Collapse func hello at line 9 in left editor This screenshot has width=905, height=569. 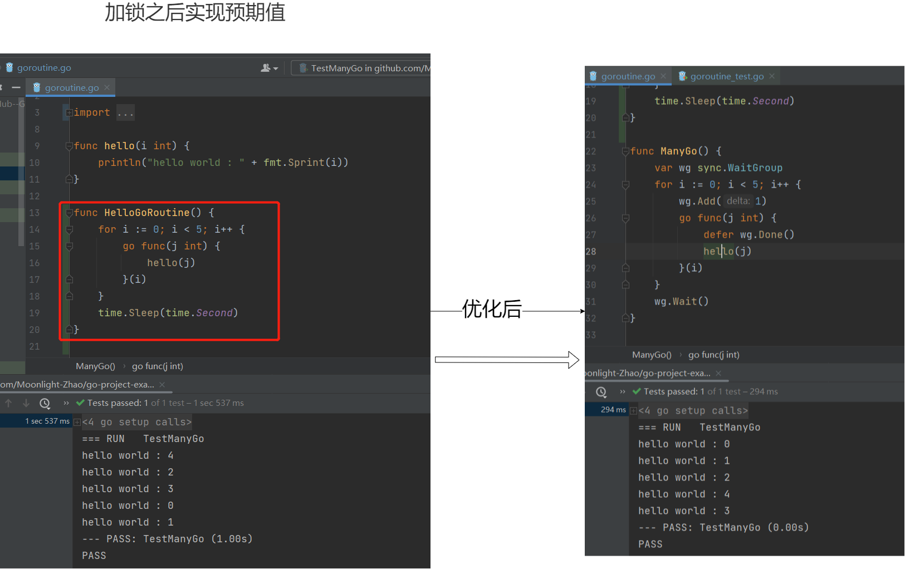(x=69, y=146)
